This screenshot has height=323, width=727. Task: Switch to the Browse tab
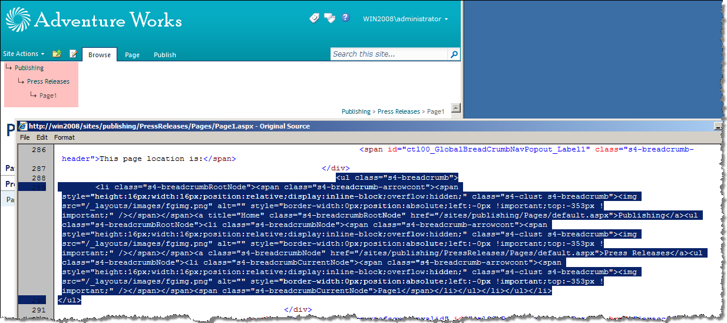click(x=100, y=55)
